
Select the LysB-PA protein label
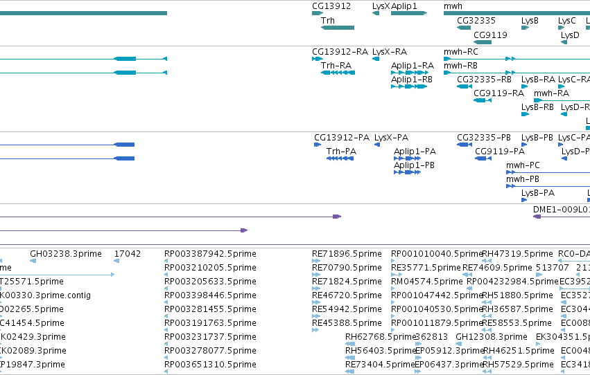pos(538,193)
